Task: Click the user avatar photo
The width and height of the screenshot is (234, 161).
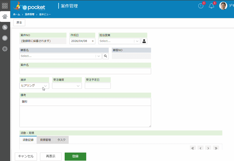Action: [223, 6]
